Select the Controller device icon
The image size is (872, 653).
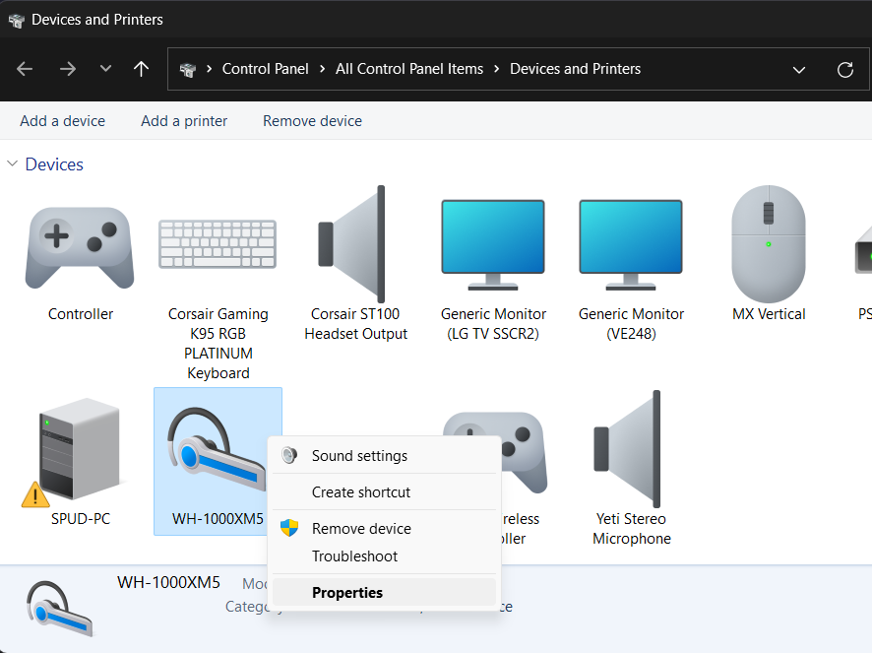click(80, 246)
